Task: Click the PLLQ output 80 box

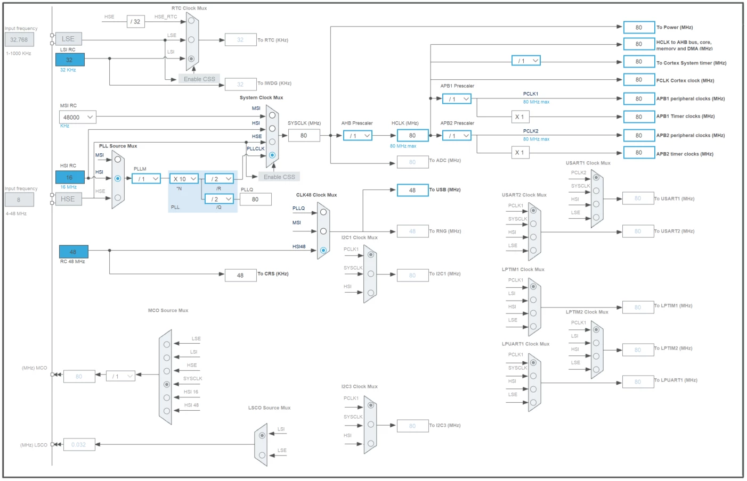Action: click(x=255, y=199)
